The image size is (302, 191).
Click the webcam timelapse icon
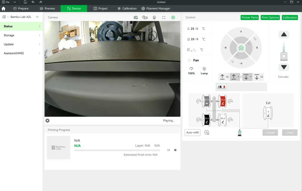click(x=154, y=17)
